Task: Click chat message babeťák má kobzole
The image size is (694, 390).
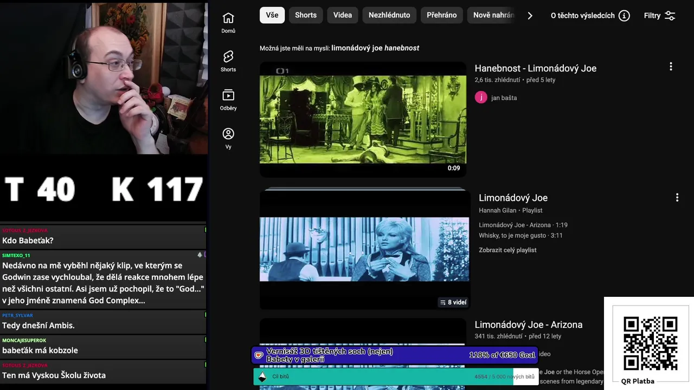Action: pyautogui.click(x=40, y=350)
